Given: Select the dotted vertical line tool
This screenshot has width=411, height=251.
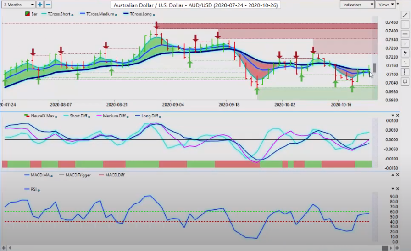Looking at the screenshot, I should [x=405, y=72].
